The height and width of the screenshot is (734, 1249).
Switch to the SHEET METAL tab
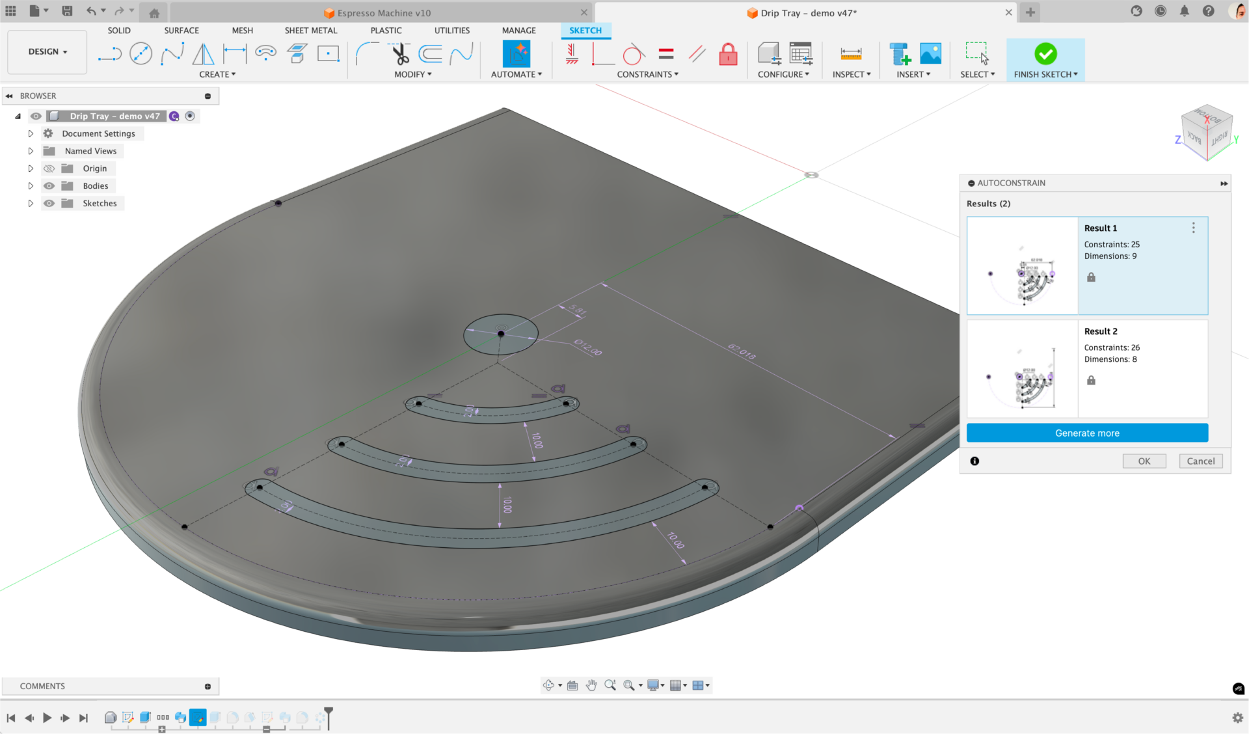[310, 31]
